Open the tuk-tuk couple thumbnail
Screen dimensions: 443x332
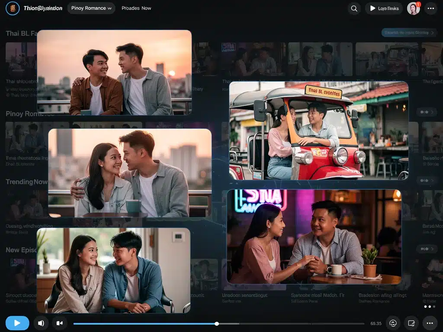(x=319, y=131)
